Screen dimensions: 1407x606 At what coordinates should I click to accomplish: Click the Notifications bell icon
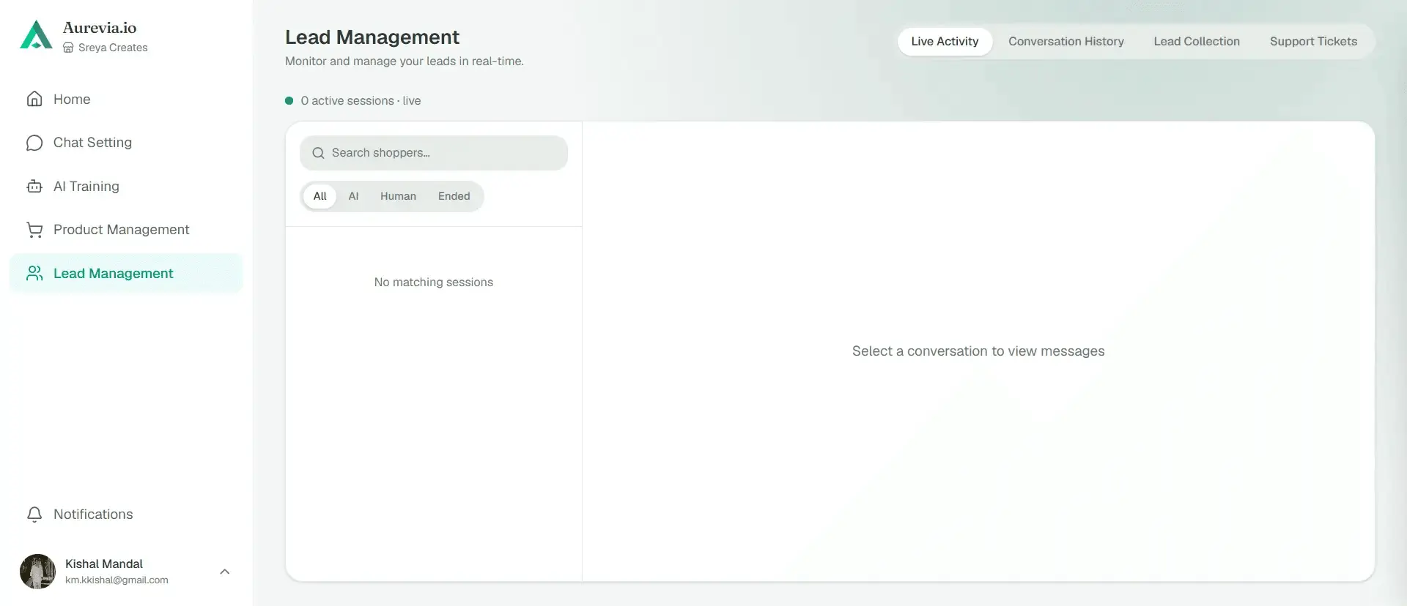(34, 515)
